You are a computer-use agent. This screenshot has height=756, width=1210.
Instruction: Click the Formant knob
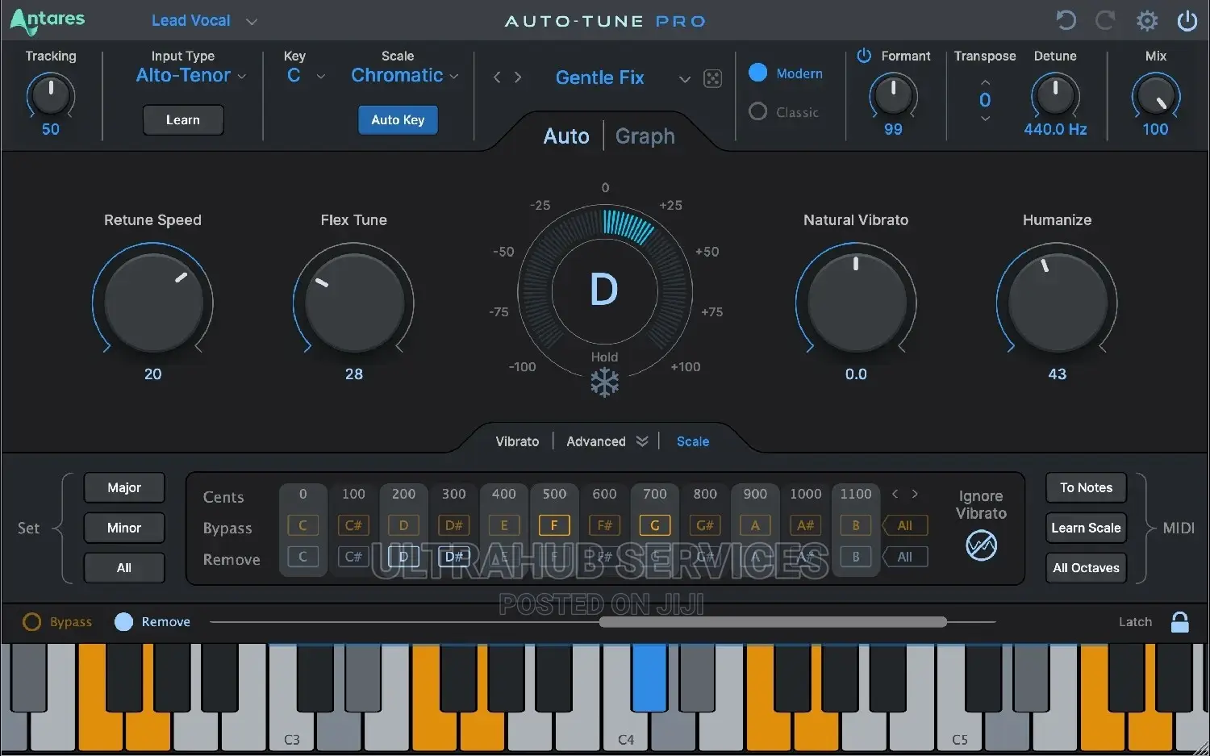[893, 96]
